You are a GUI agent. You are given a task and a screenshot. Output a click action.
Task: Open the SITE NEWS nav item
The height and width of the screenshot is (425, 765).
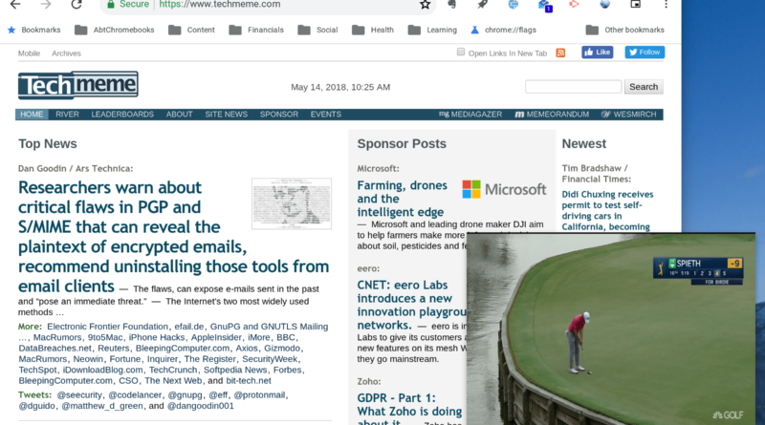click(x=227, y=114)
